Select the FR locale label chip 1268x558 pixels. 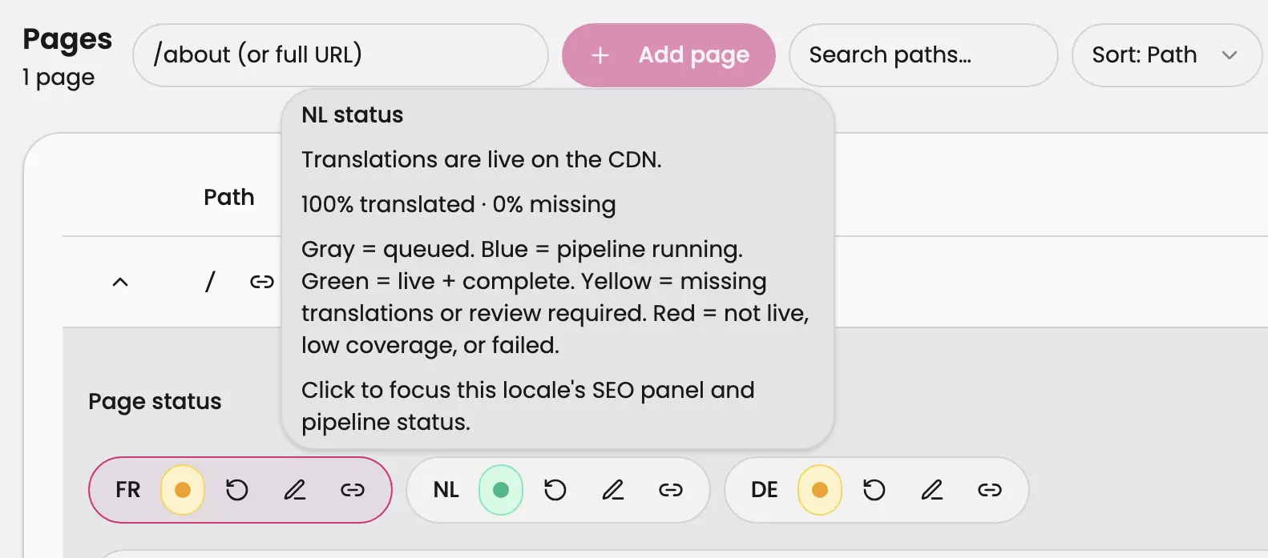tap(127, 489)
